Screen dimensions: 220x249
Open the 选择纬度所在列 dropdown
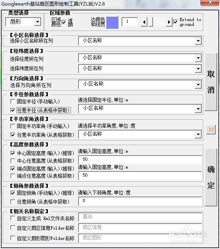(x=198, y=69)
